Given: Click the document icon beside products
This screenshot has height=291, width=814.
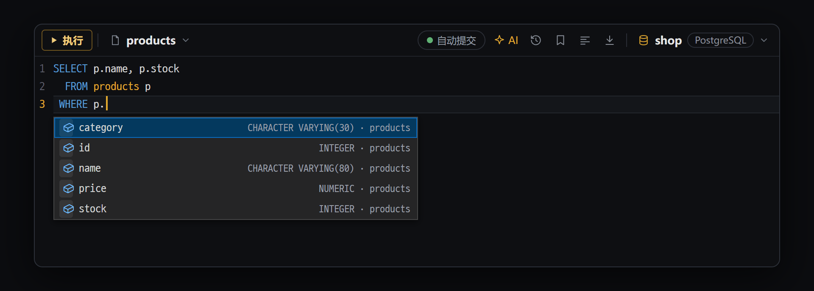Looking at the screenshot, I should [x=115, y=40].
